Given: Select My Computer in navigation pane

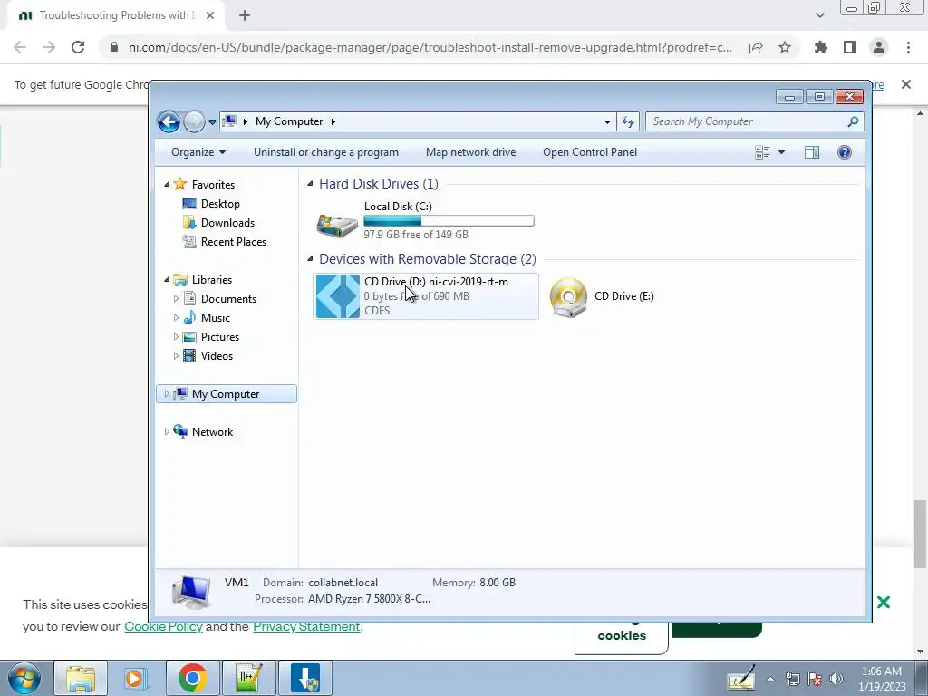Looking at the screenshot, I should [x=226, y=394].
